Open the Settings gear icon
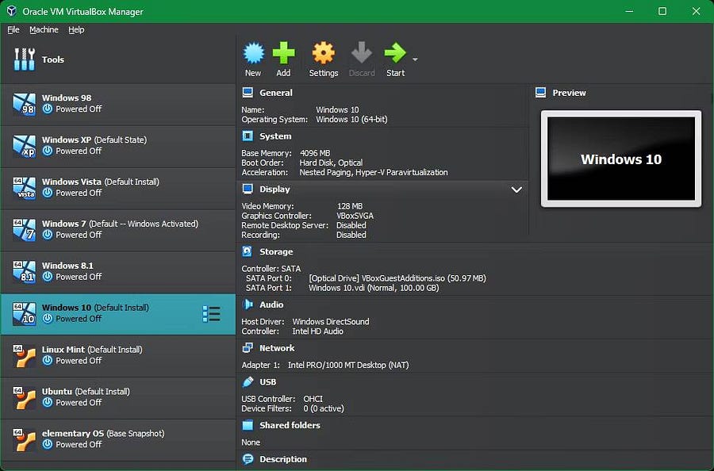The height and width of the screenshot is (471, 714). click(323, 54)
